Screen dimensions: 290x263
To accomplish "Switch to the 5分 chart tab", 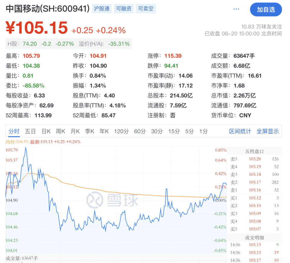I will (x=189, y=131).
